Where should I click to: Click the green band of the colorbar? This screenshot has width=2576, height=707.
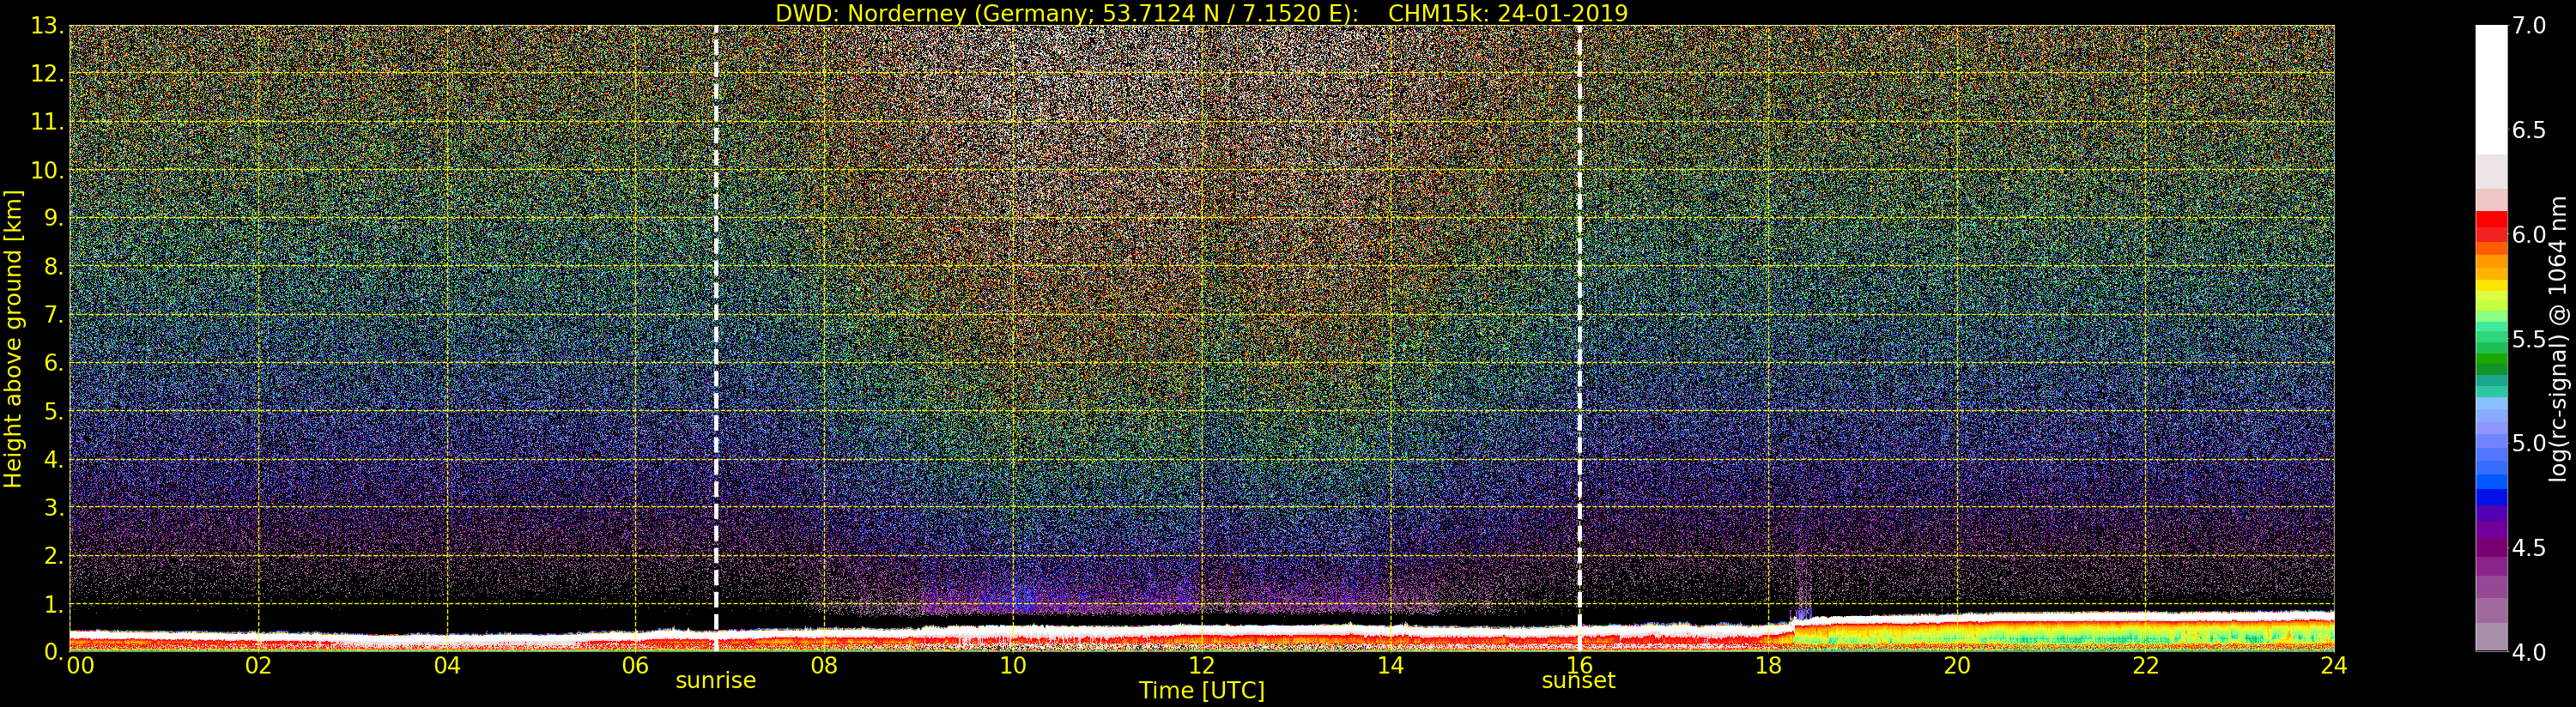click(x=2491, y=357)
